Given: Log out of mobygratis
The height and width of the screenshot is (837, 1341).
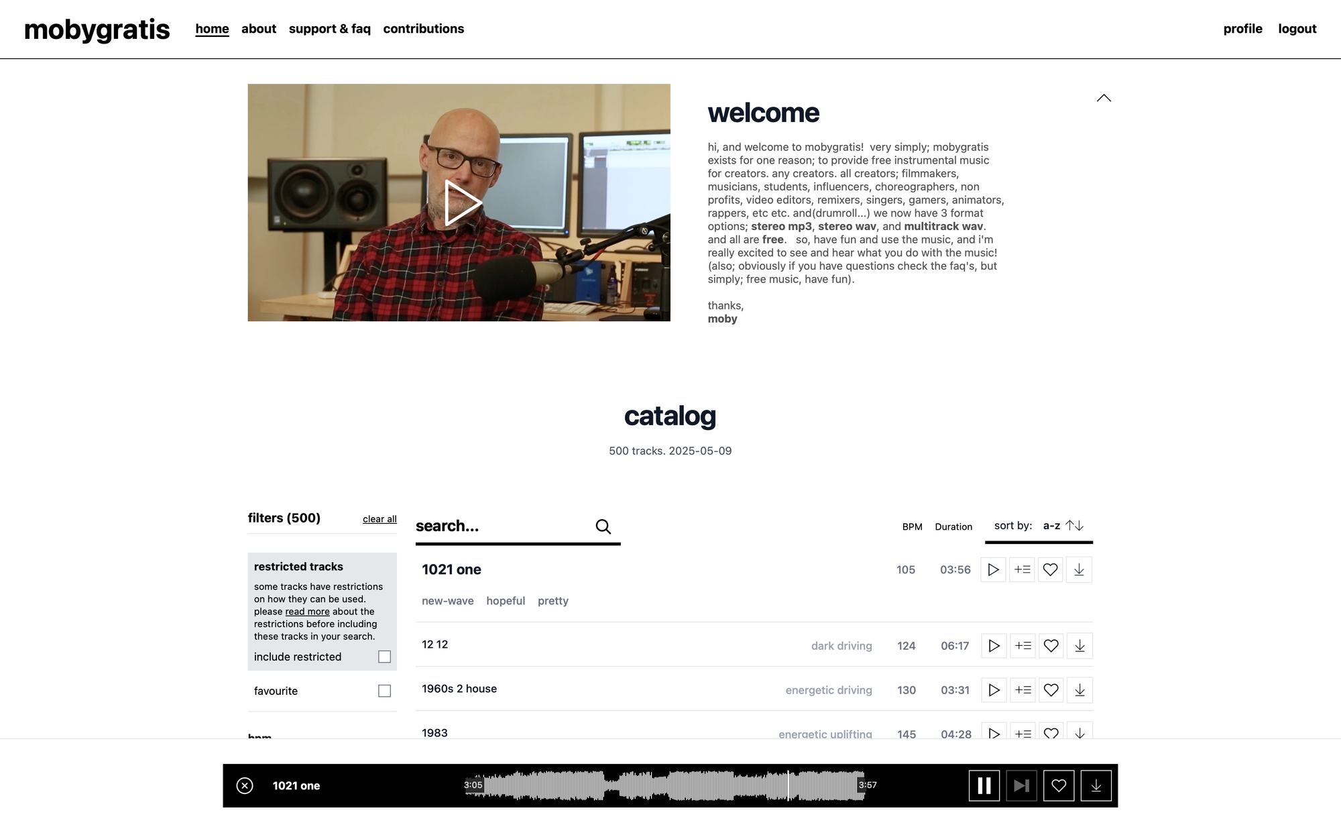Looking at the screenshot, I should tap(1297, 29).
